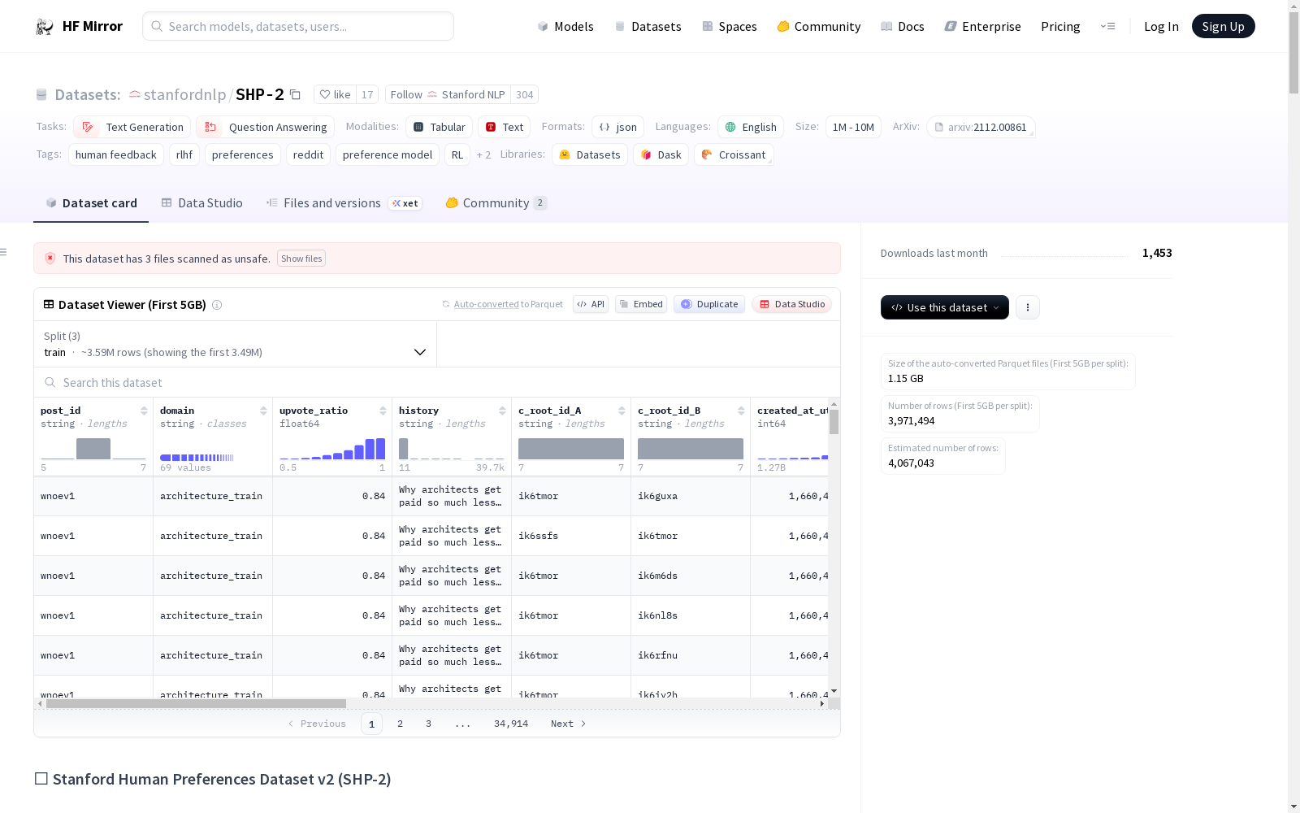Screen dimensions: 1300x813
Task: Copy dataset name with copy icon
Action: [295, 95]
